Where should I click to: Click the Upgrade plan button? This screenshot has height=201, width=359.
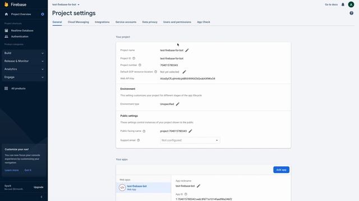(39, 187)
